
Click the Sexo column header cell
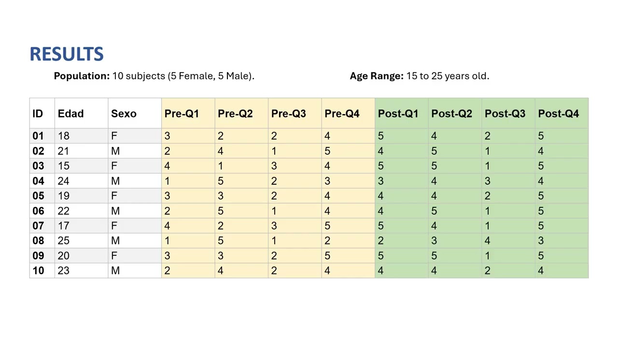tap(135, 114)
